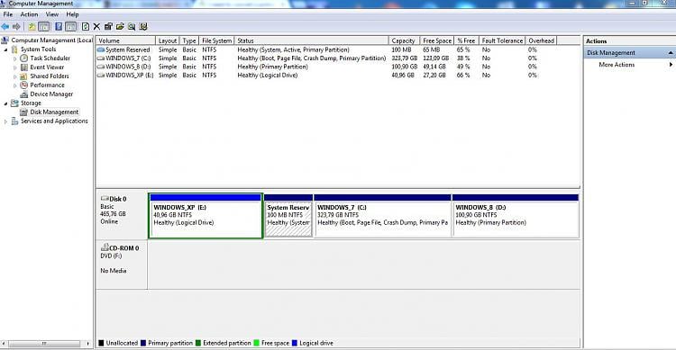This screenshot has width=676, height=350.
Task: Click the CD-ROM 0 drive icon
Action: 105,247
